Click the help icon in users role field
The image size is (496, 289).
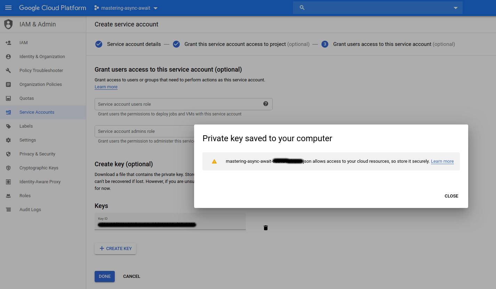pos(266,104)
